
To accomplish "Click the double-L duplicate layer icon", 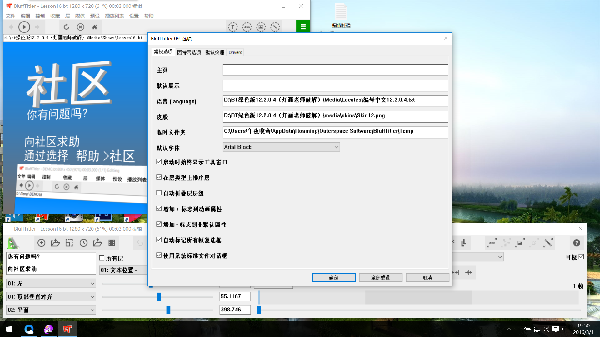I will click(x=463, y=243).
